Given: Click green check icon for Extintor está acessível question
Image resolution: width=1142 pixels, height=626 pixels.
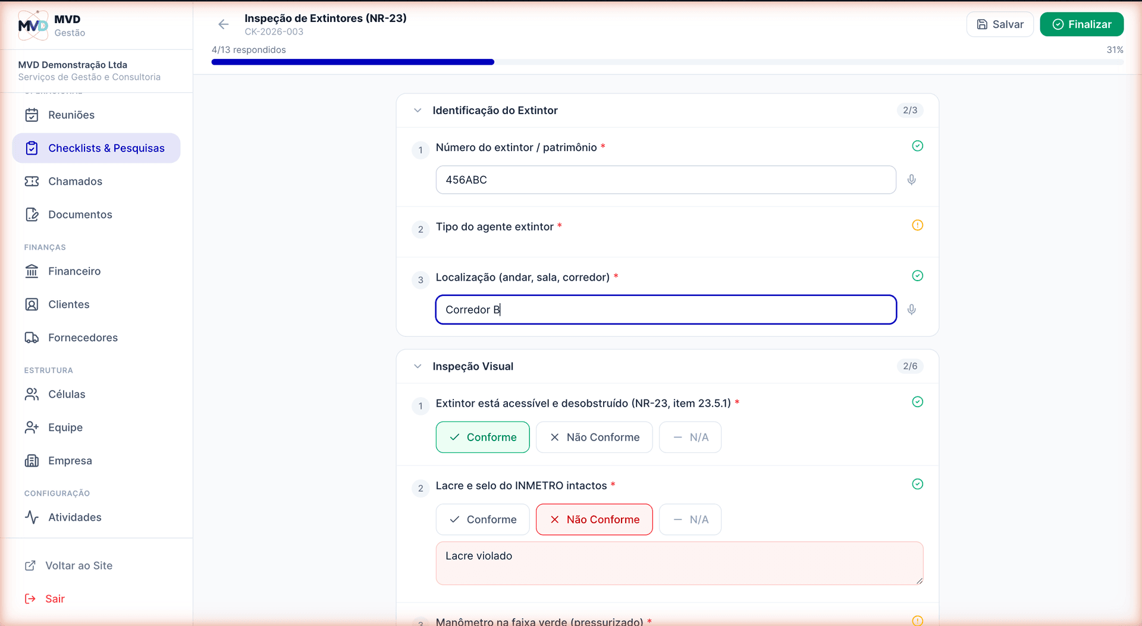Looking at the screenshot, I should [918, 402].
